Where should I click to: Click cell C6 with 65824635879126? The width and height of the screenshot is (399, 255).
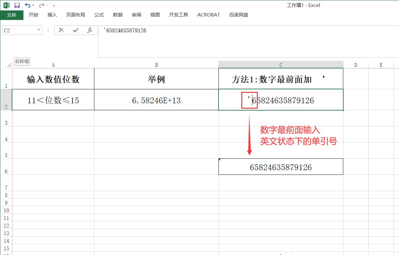281,167
